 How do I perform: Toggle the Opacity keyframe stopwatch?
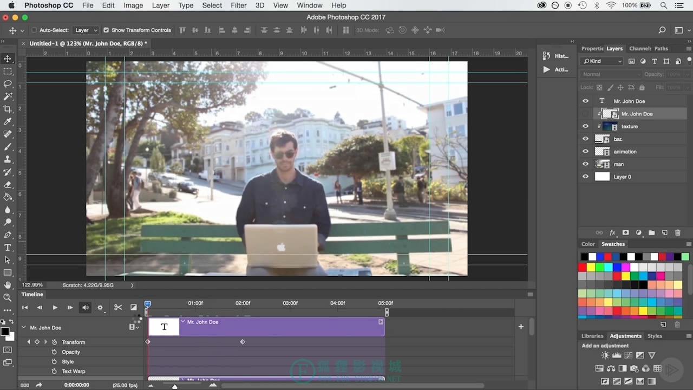[54, 352]
